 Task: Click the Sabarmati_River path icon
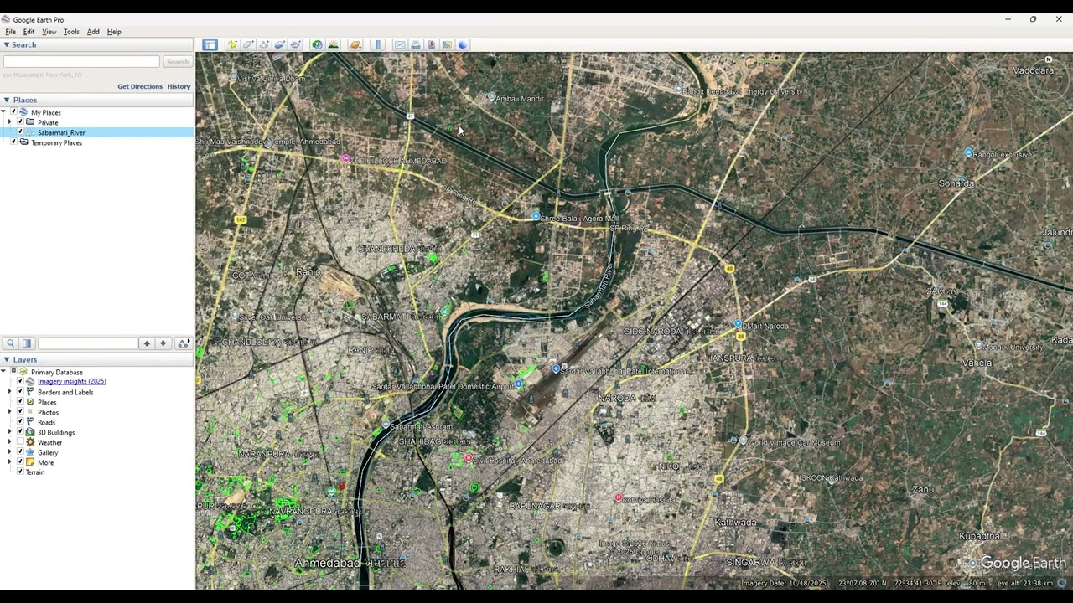click(30, 132)
